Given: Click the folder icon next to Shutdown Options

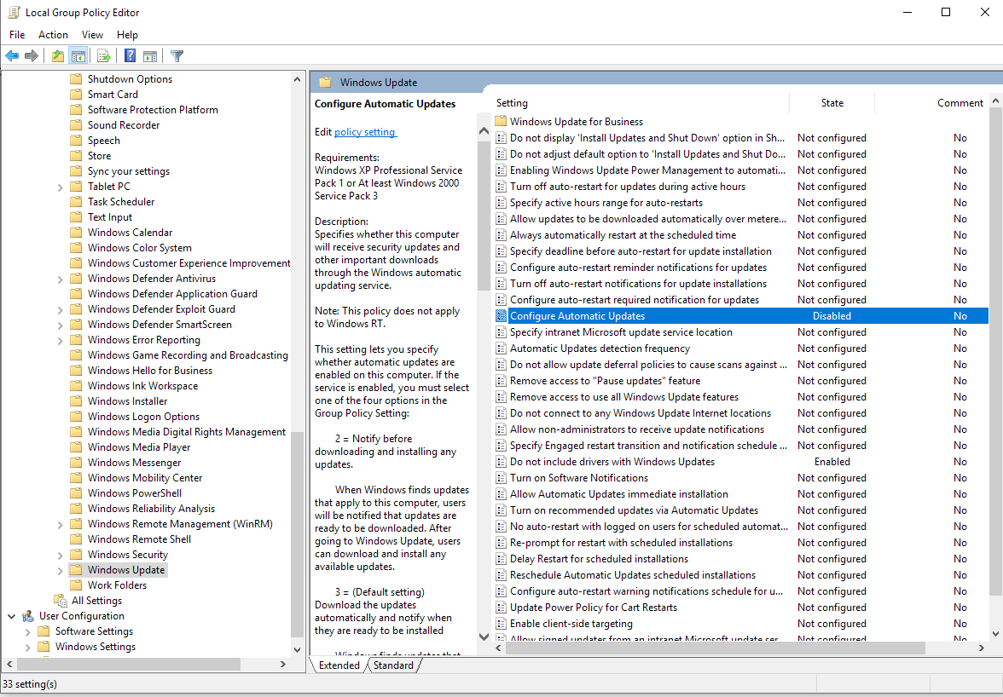Looking at the screenshot, I should tap(76, 79).
